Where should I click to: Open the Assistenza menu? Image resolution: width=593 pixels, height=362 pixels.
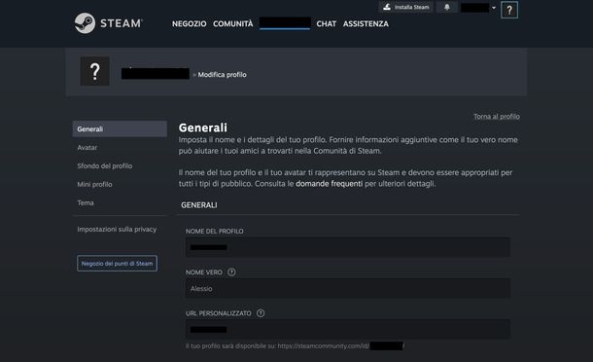tap(366, 24)
